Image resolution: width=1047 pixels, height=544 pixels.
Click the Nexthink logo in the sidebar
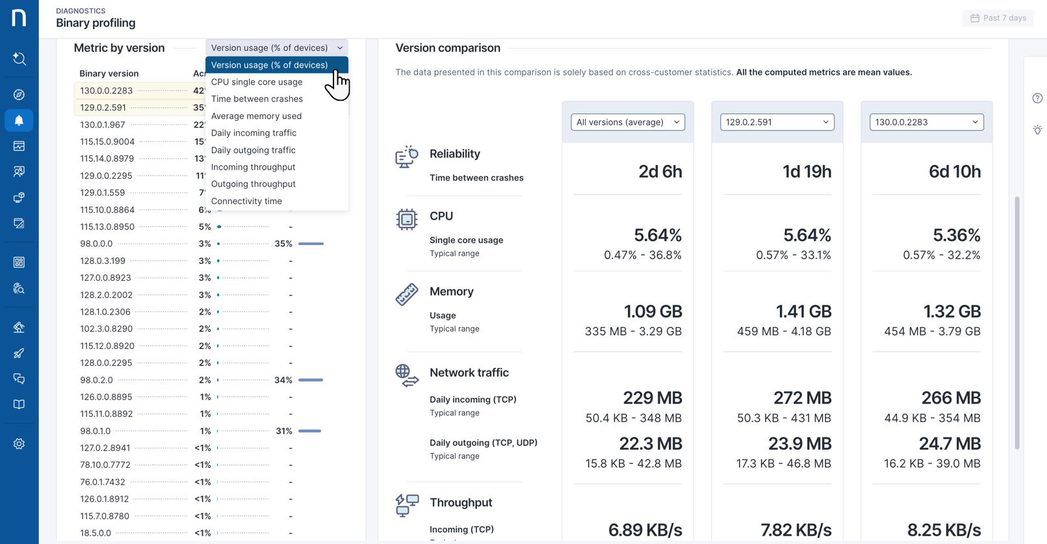coord(19,18)
